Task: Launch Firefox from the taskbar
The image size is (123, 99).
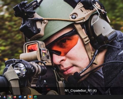Action: coord(15,97)
